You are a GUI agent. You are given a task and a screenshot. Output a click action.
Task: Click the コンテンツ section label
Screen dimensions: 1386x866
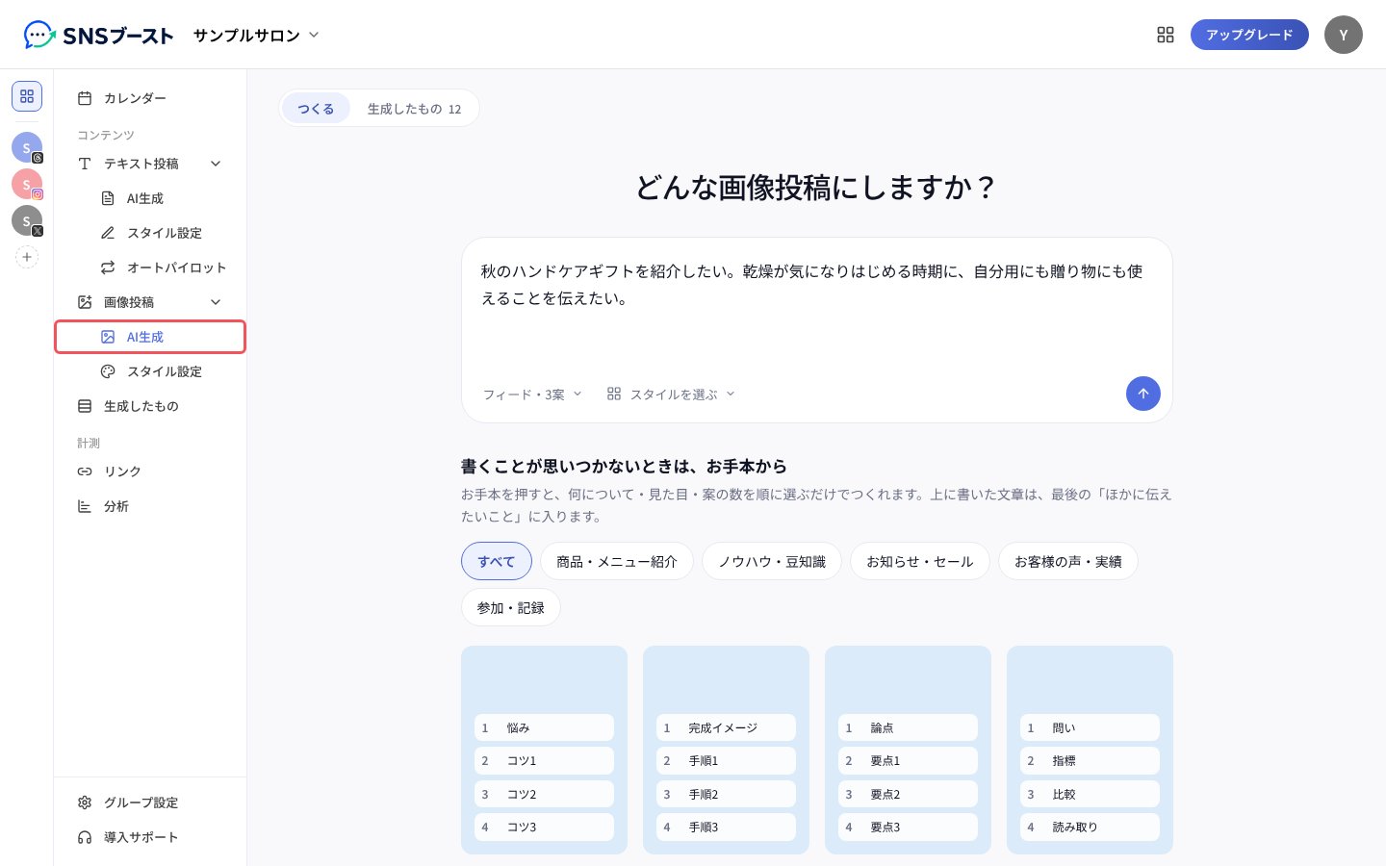click(106, 135)
